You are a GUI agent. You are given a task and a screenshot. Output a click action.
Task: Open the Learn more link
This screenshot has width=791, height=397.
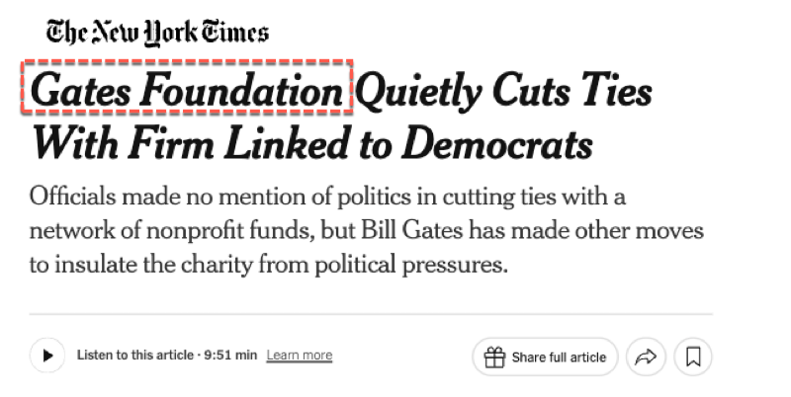[x=299, y=356]
